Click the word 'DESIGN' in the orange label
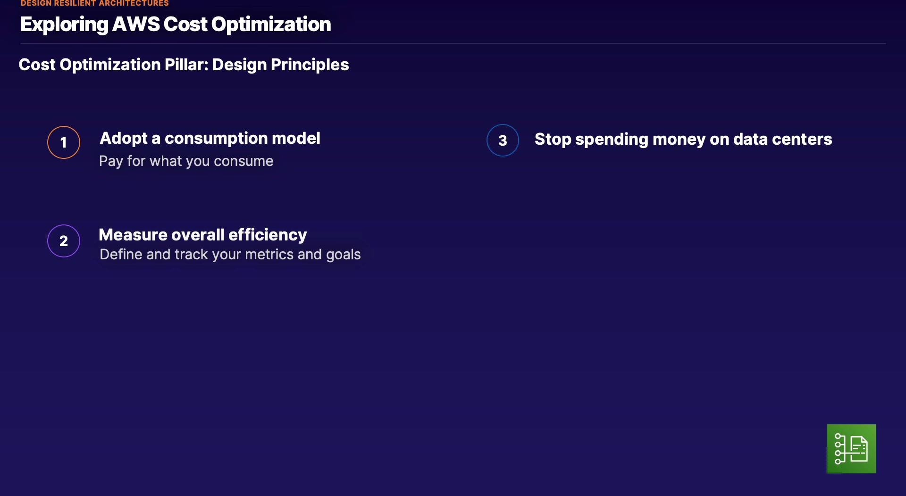The height and width of the screenshot is (496, 906). [x=36, y=3]
